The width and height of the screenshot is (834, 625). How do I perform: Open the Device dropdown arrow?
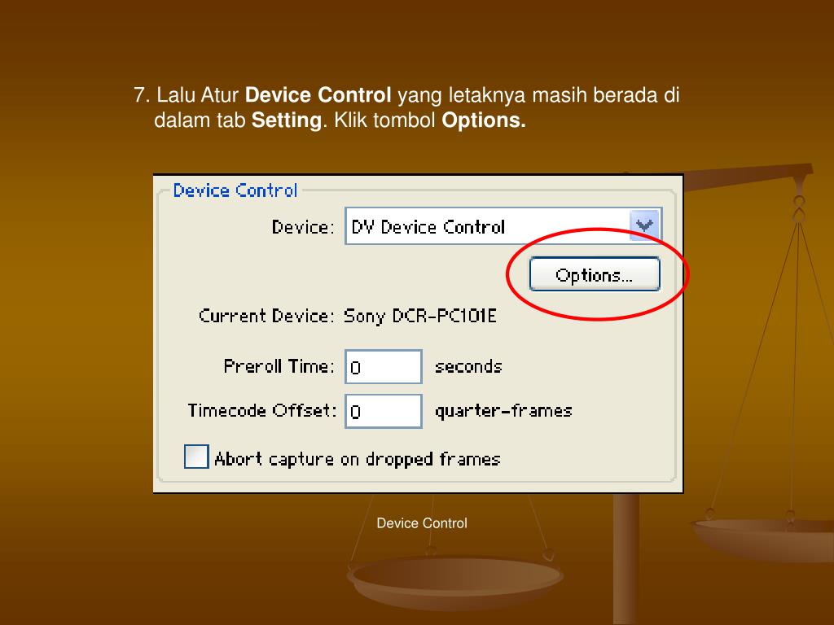click(644, 226)
